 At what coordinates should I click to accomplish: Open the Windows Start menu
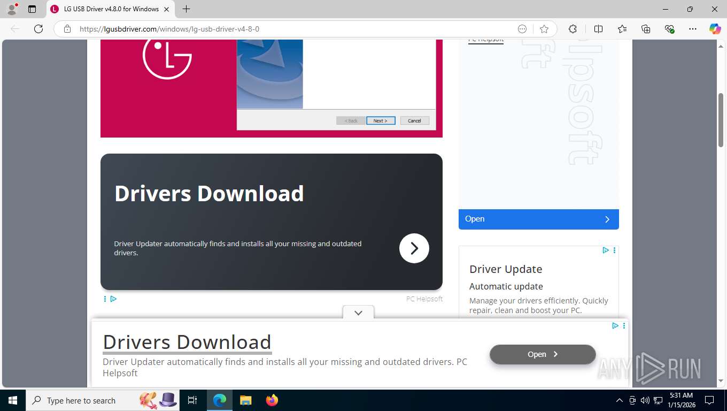pos(13,400)
